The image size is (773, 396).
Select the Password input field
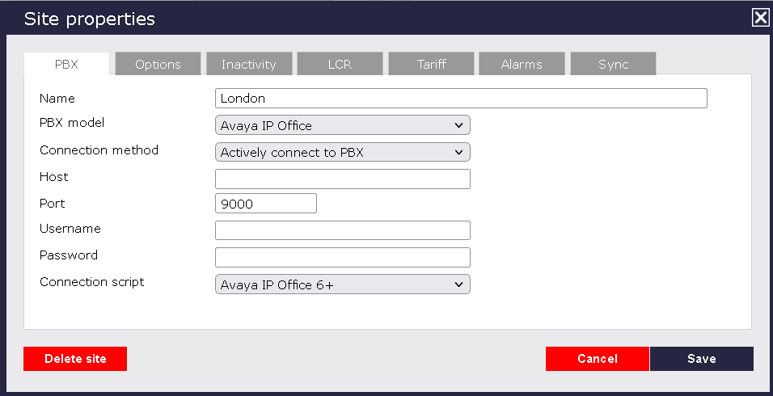(342, 257)
